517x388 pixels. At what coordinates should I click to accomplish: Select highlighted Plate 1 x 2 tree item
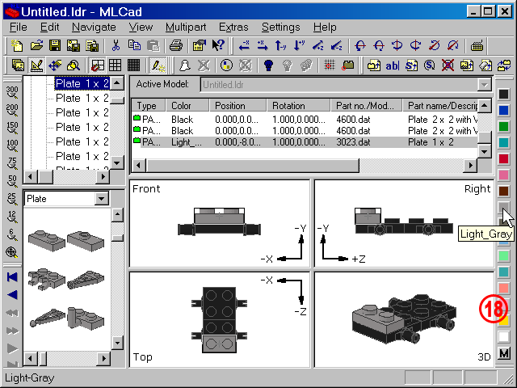click(x=82, y=83)
